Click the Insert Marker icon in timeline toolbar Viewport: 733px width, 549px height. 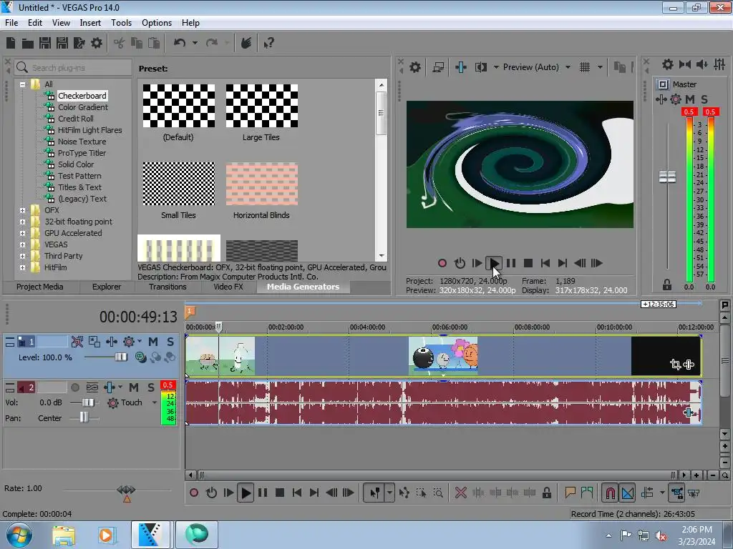571,493
